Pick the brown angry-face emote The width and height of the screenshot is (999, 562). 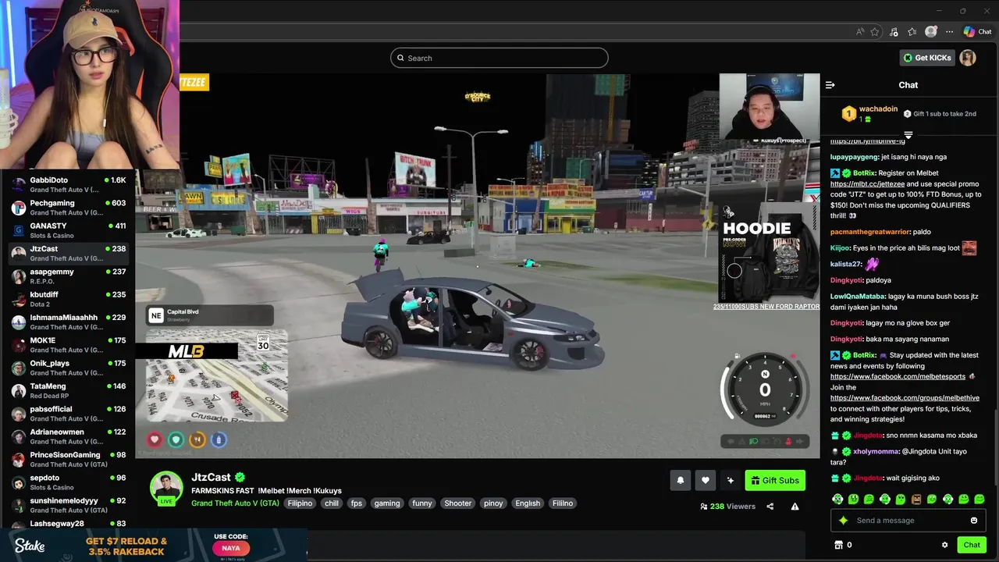point(916,499)
